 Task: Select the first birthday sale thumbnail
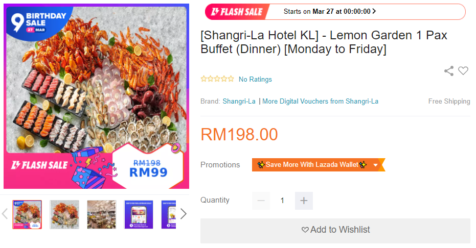pos(27,214)
